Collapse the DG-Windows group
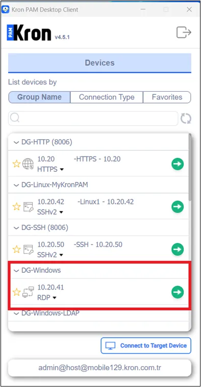Screen dimensions: 201x387 pyautogui.click(x=16, y=271)
